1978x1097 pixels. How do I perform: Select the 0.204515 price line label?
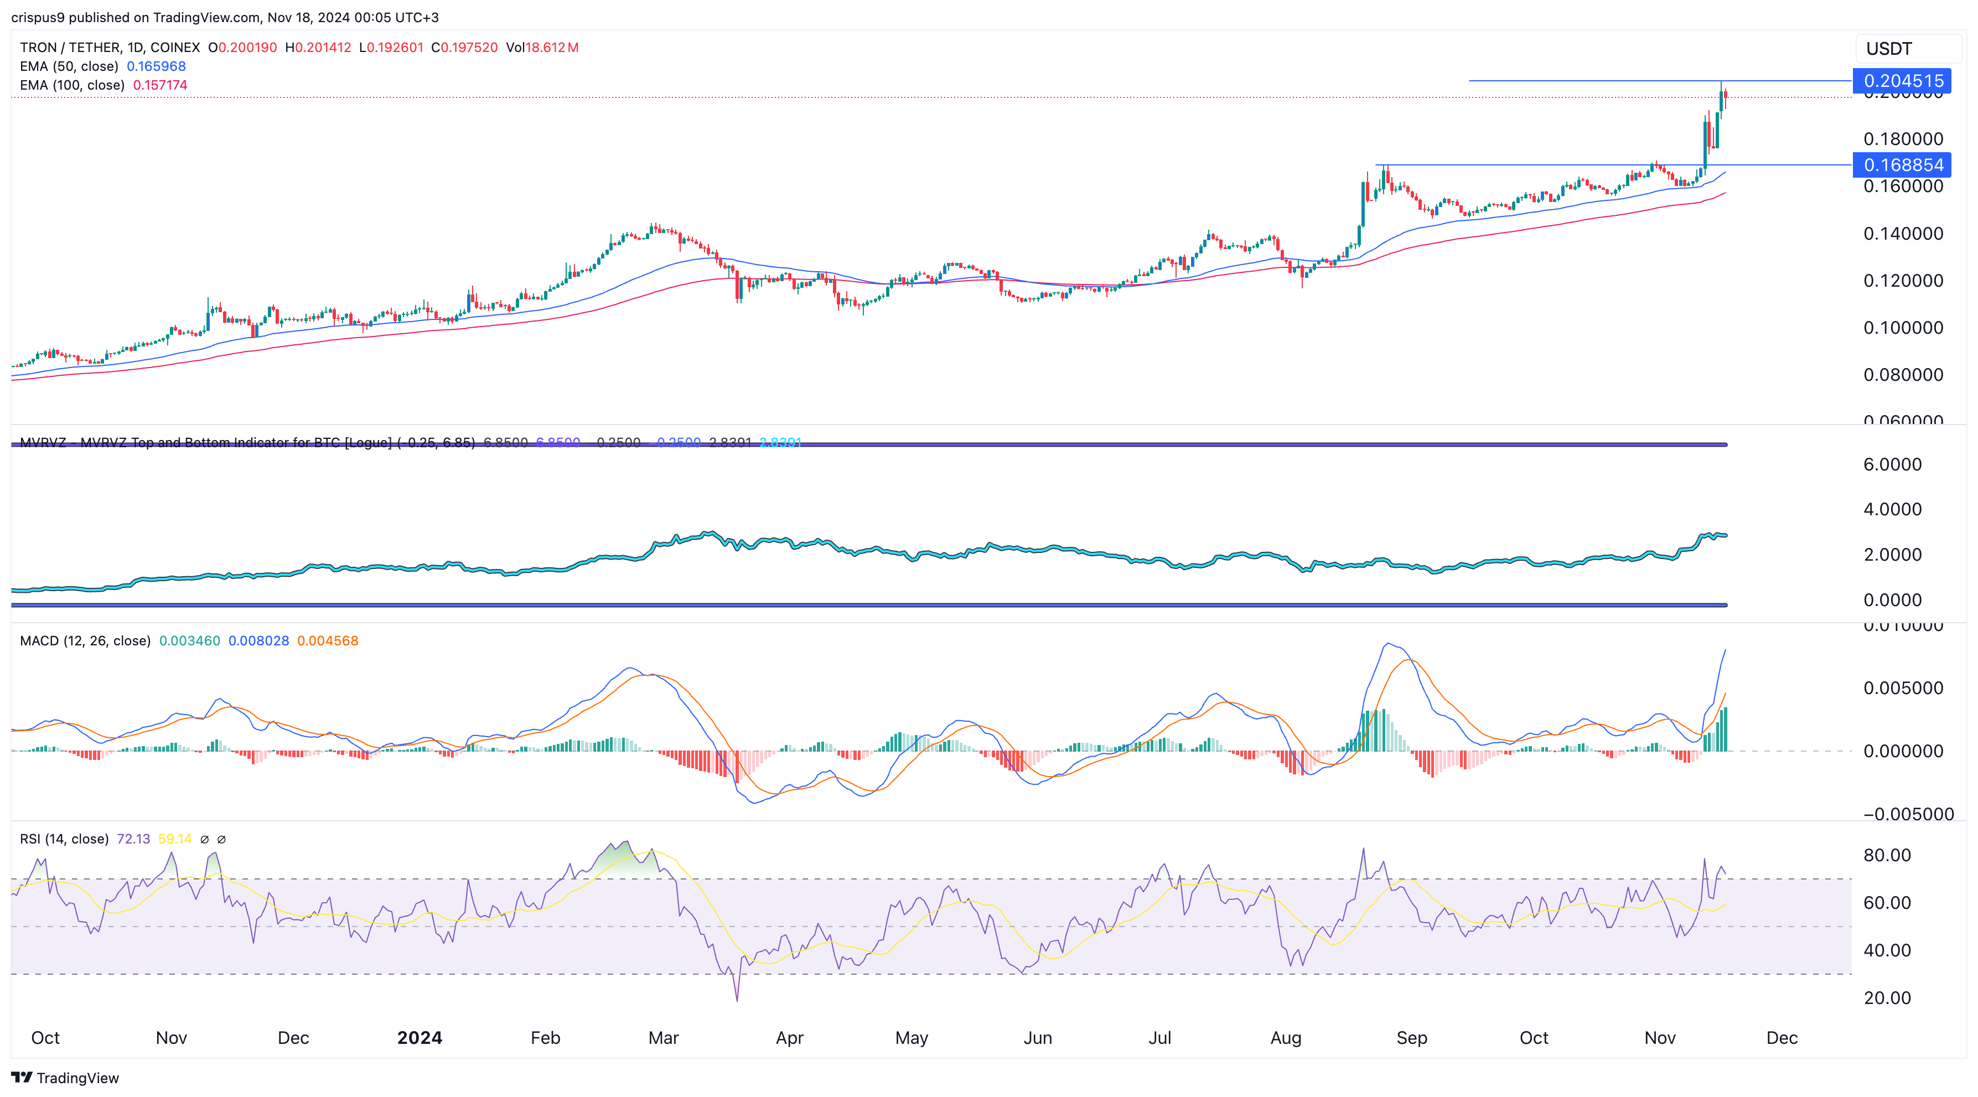tap(1903, 81)
